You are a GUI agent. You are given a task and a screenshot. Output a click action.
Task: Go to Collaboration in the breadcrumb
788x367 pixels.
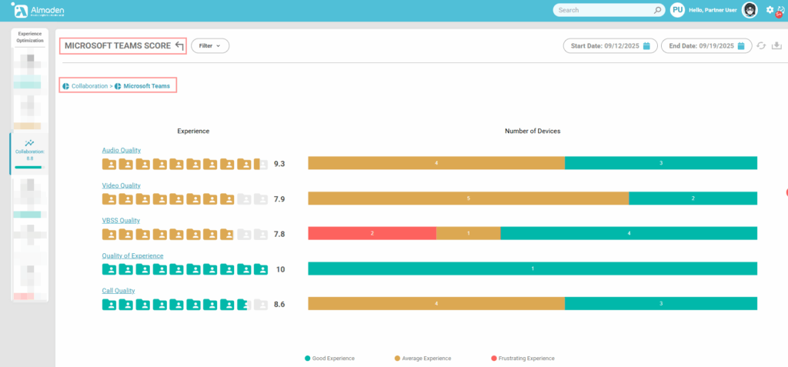tap(89, 86)
